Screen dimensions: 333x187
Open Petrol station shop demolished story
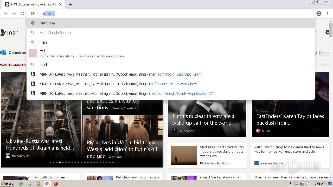pos(289,149)
